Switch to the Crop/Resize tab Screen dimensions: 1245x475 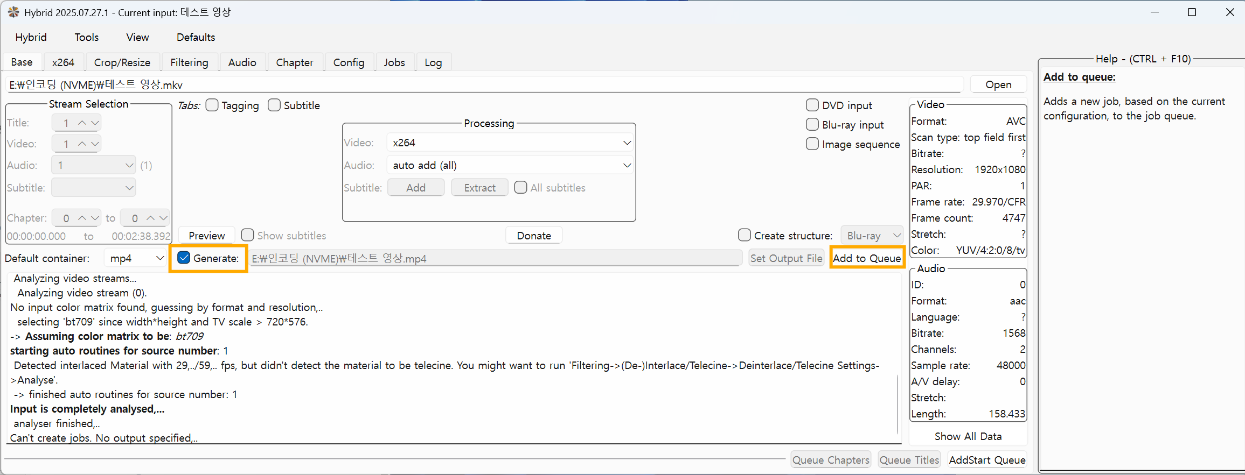(x=122, y=62)
